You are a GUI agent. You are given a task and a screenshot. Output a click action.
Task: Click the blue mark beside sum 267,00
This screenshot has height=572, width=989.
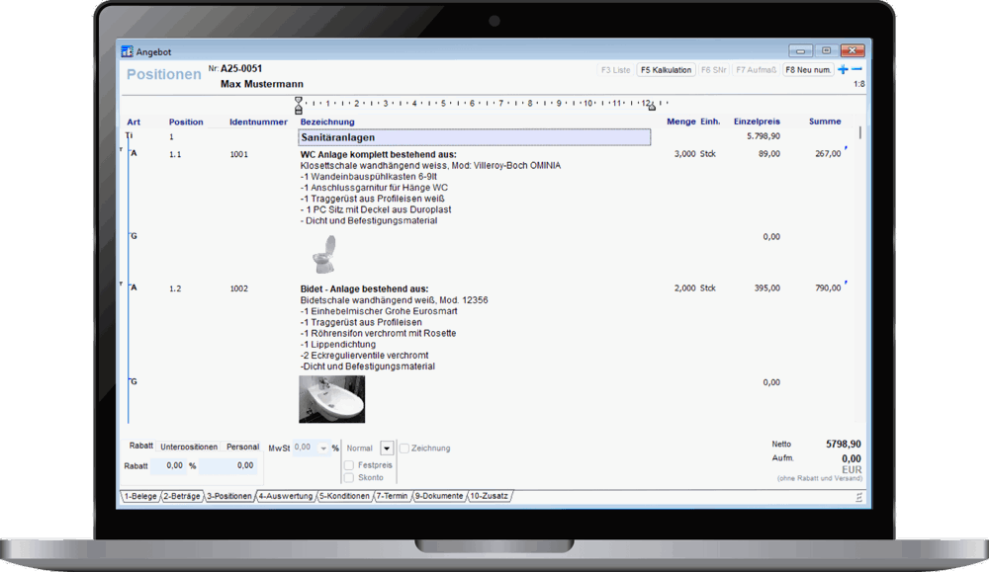click(847, 149)
